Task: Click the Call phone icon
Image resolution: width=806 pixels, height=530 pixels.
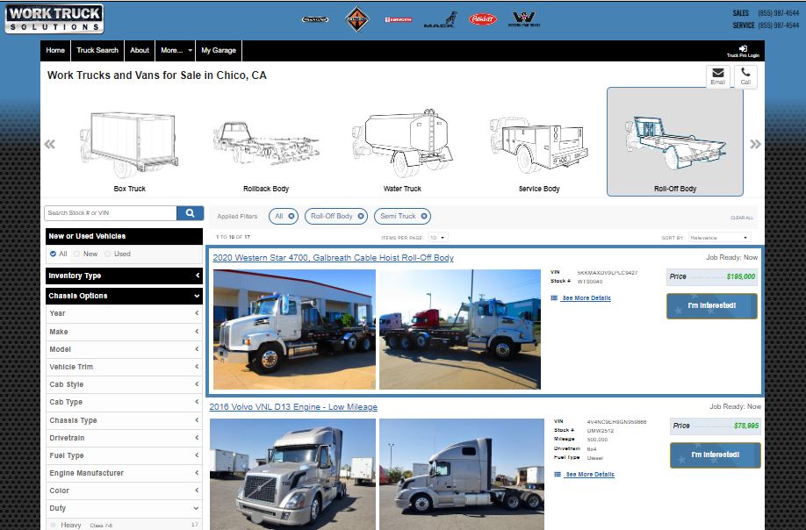Action: point(745,74)
